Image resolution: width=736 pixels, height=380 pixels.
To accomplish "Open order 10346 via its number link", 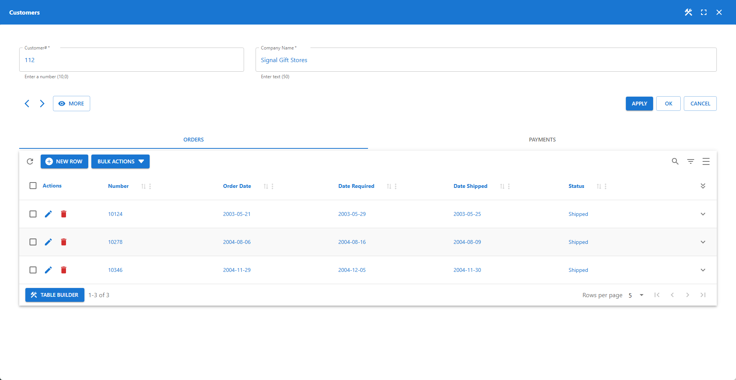I will click(x=115, y=270).
